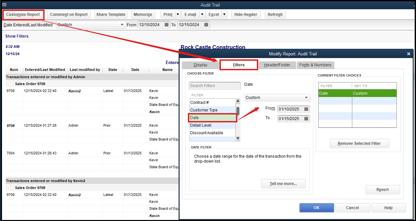
Task: Click the window icon in the top-left corner
Action: (4, 5)
